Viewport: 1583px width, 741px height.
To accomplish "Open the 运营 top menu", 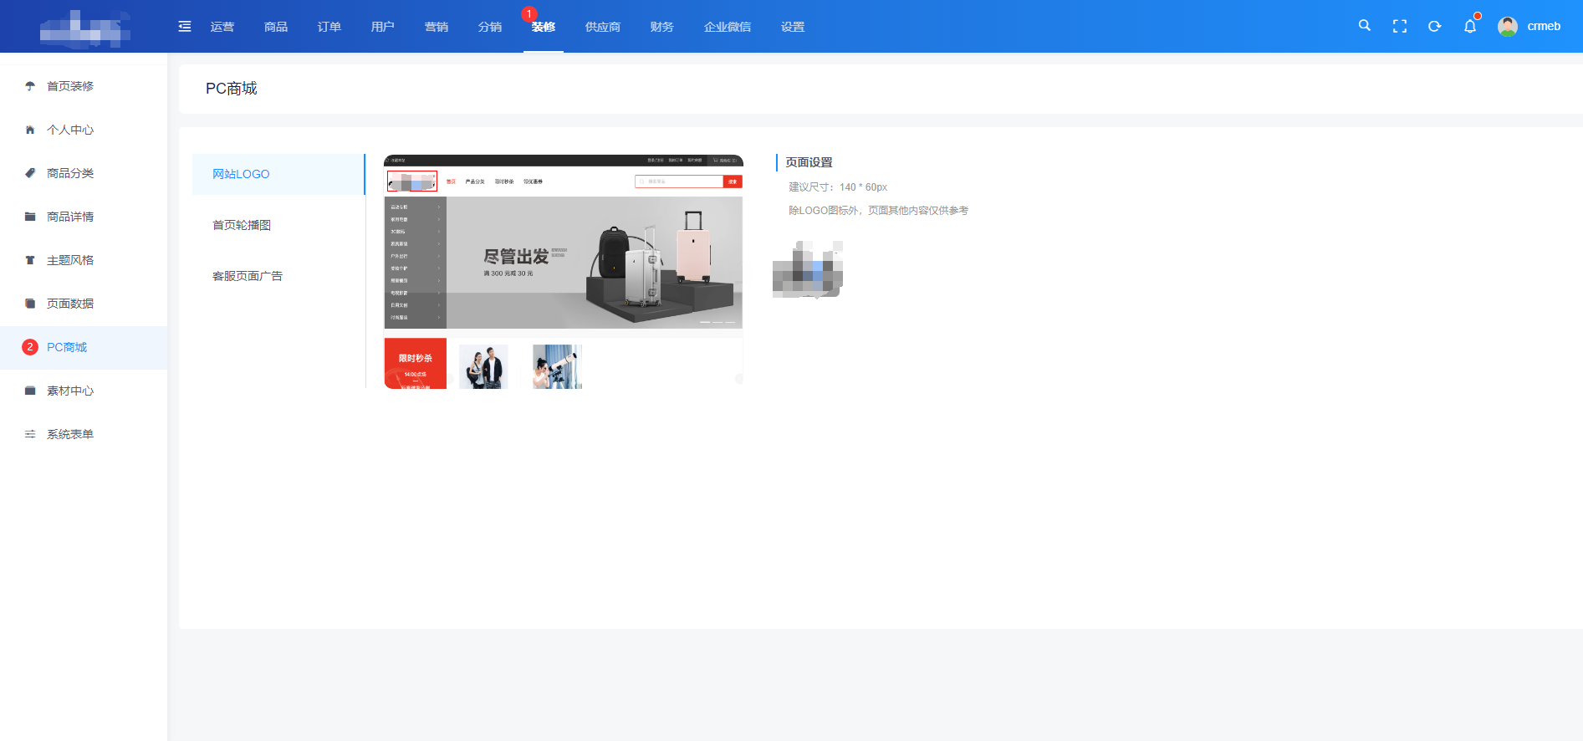I will pos(222,27).
